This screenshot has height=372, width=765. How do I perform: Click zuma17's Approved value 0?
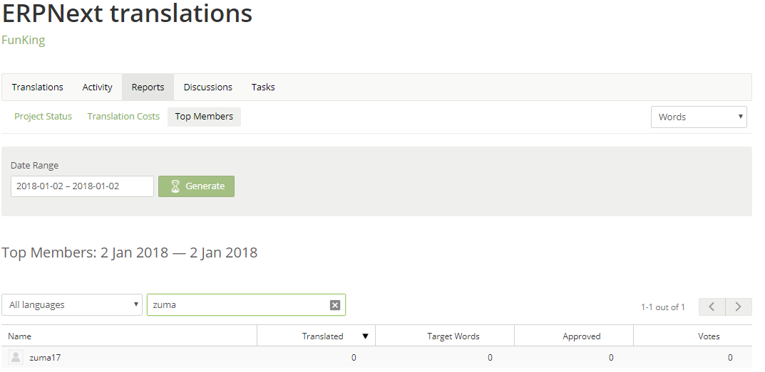click(611, 358)
